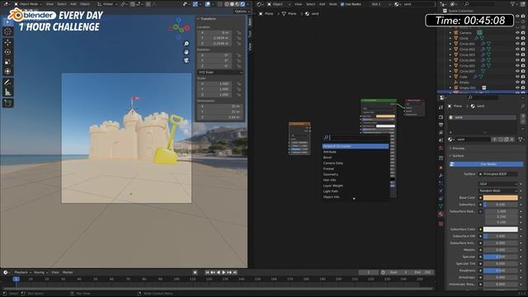528x297 pixels.
Task: Click Principled BSDF surface shader button
Action: [x=498, y=174]
